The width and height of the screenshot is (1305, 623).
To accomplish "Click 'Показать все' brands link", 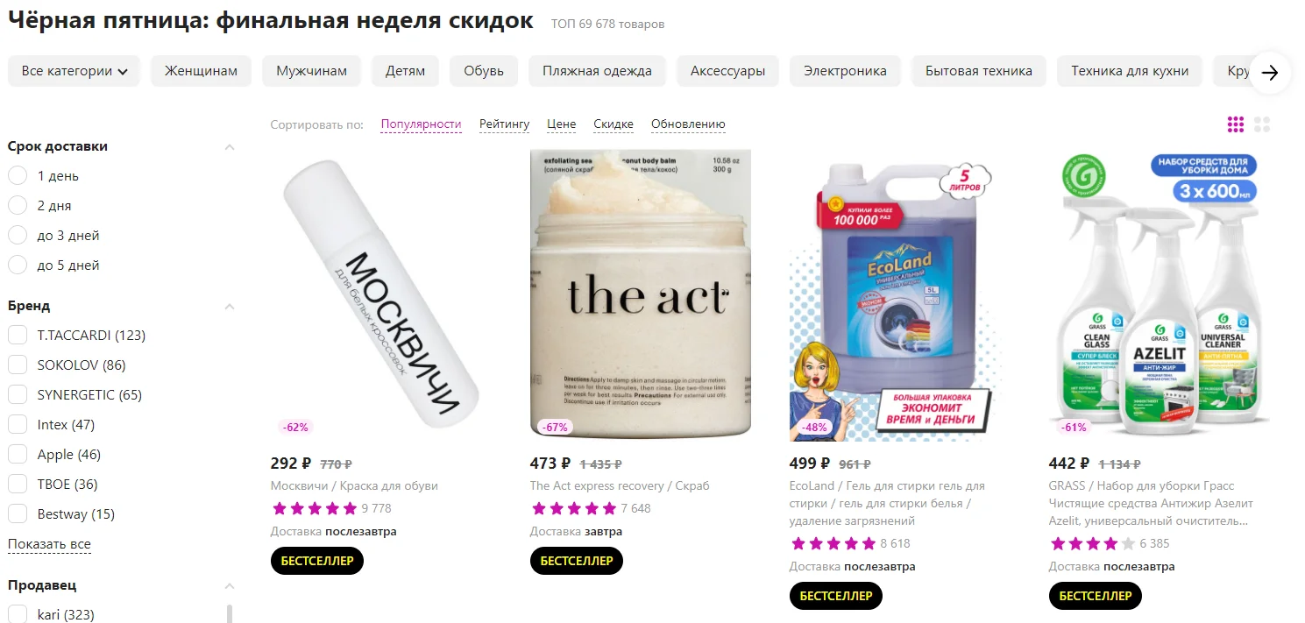I will click(49, 544).
